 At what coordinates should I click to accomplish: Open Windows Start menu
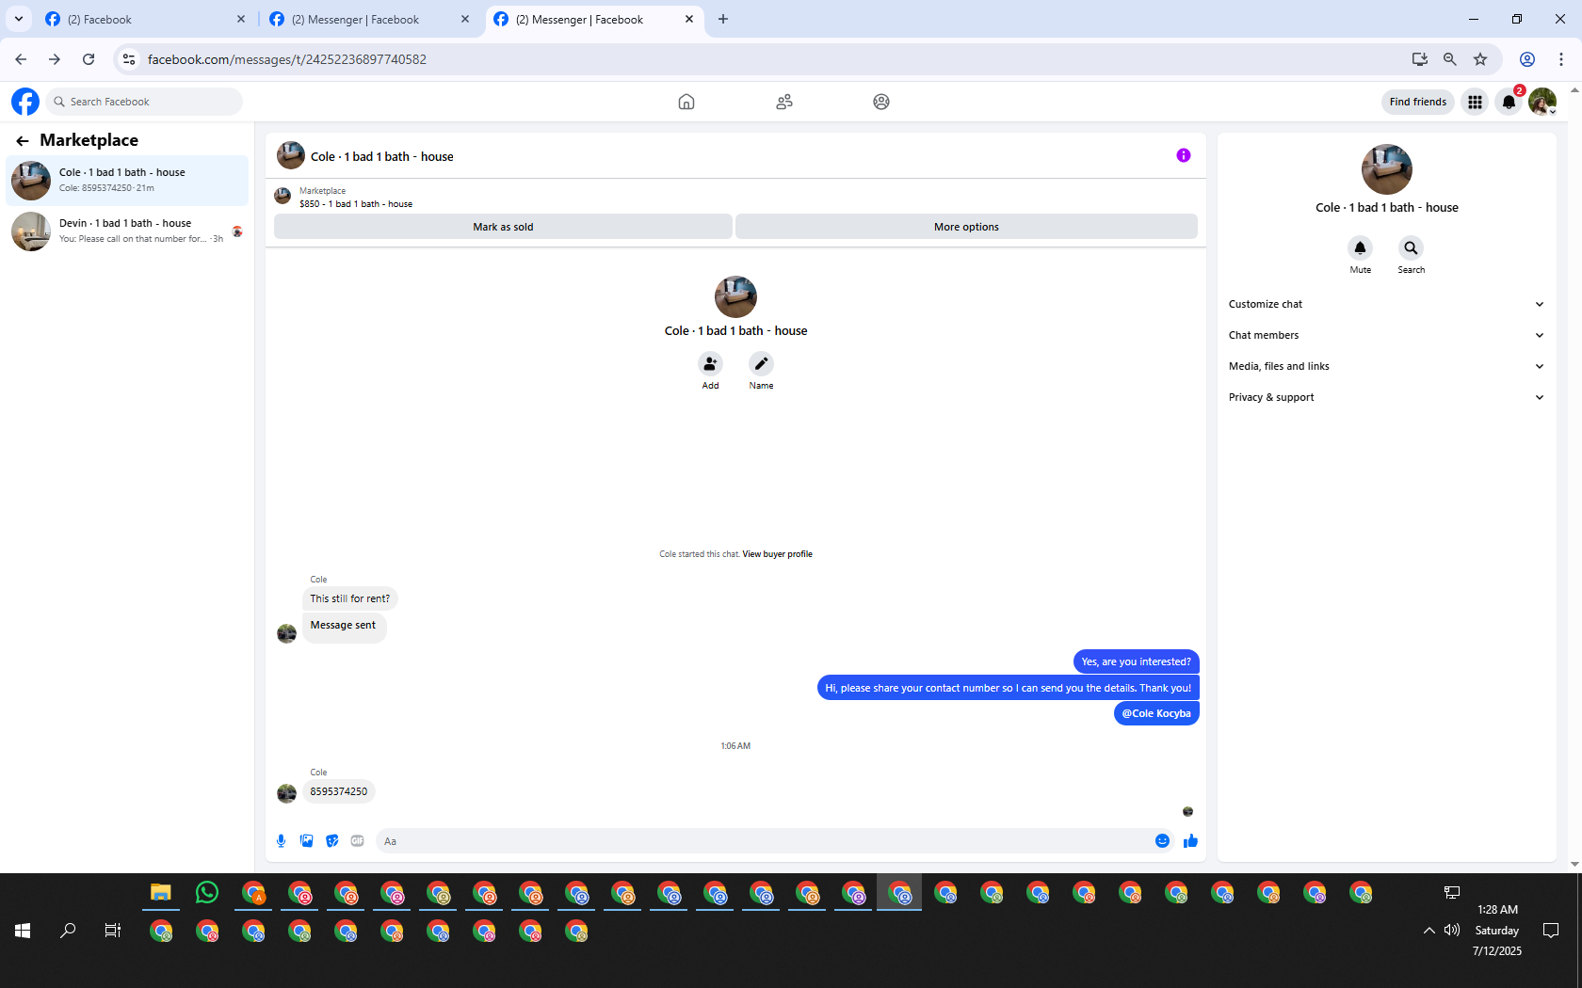(x=23, y=931)
